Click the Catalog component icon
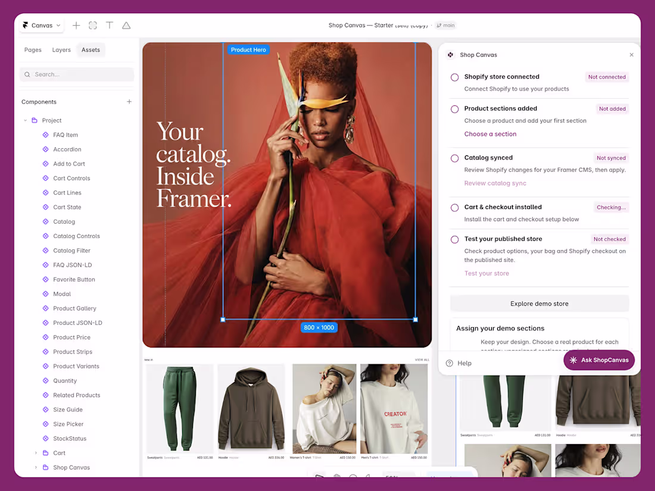This screenshot has width=655, height=491. pos(45,222)
